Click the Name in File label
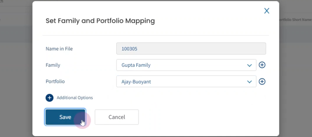This screenshot has height=137, width=312. click(59, 49)
